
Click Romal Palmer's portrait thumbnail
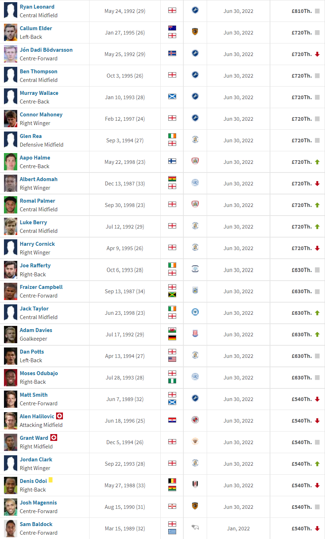coord(11,205)
